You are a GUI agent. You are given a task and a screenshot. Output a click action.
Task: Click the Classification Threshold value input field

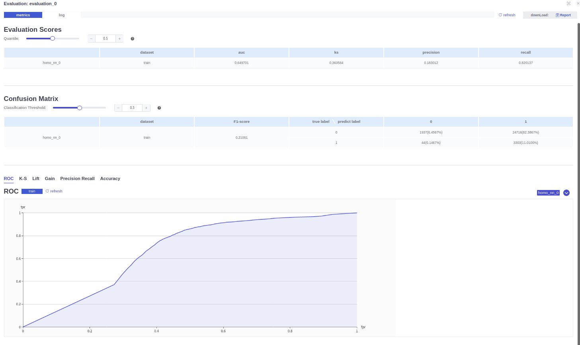coord(132,108)
